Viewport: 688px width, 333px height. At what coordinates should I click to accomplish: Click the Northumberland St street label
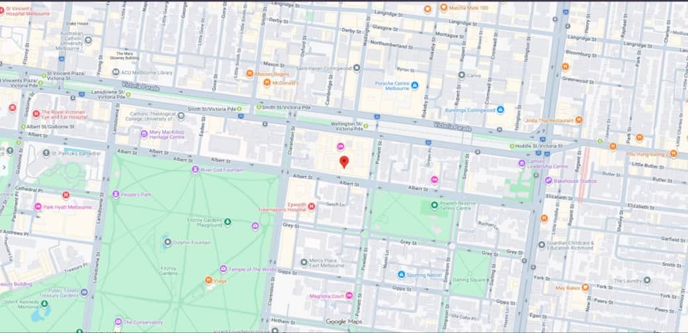(392, 44)
